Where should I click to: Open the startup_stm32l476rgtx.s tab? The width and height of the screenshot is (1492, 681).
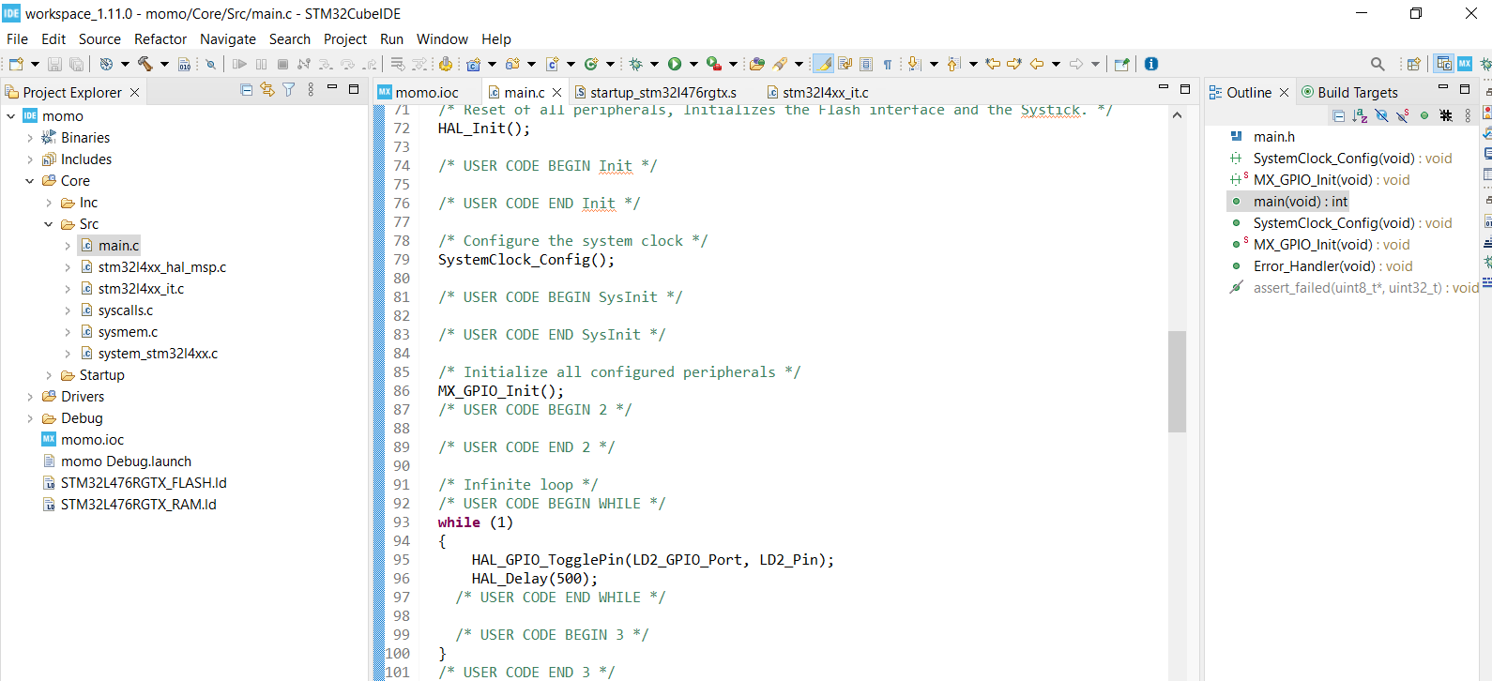[656, 92]
